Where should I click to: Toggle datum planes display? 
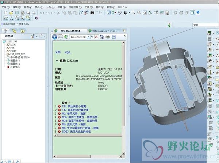(x=6, y=18)
